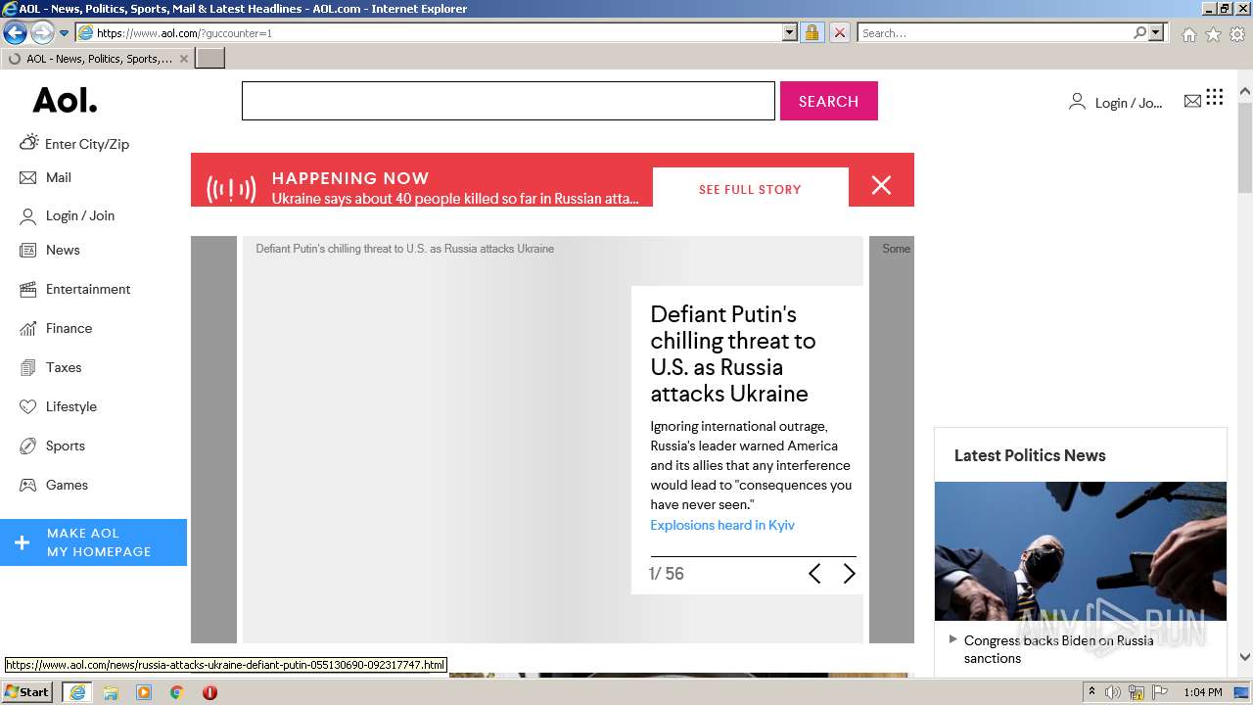The height and width of the screenshot is (705, 1253).
Task: Click the search magnifier in browser search box
Action: (x=1139, y=32)
